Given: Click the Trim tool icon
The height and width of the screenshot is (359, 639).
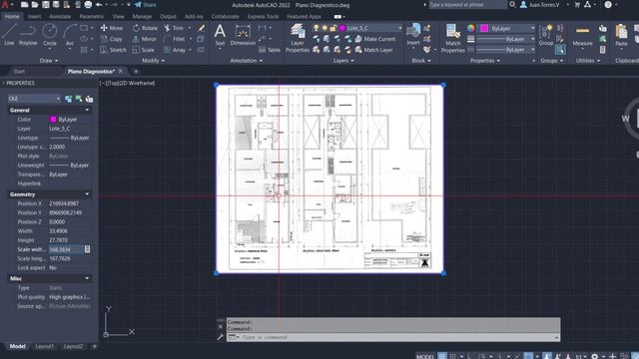Looking at the screenshot, I should click(x=167, y=28).
